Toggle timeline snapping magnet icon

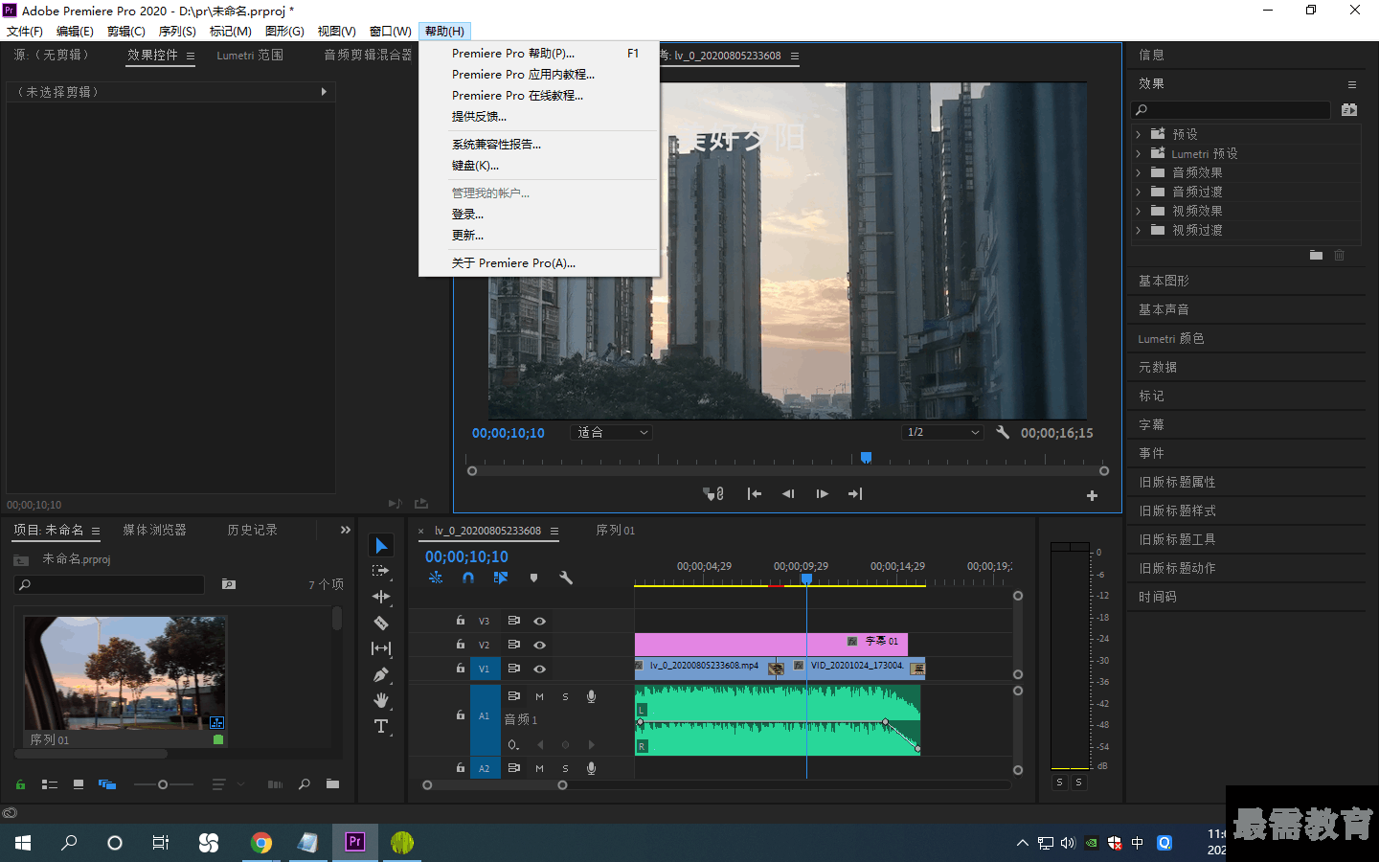pos(468,578)
